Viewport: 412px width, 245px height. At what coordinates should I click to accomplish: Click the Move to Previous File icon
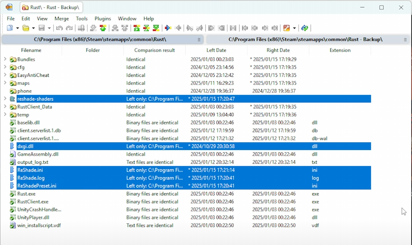(x=254, y=28)
